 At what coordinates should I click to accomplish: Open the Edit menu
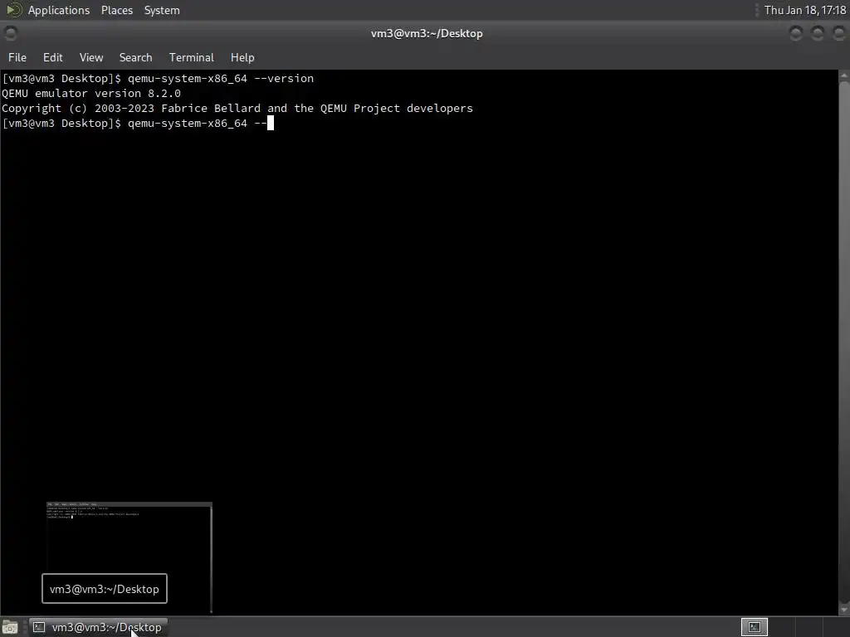(x=52, y=57)
